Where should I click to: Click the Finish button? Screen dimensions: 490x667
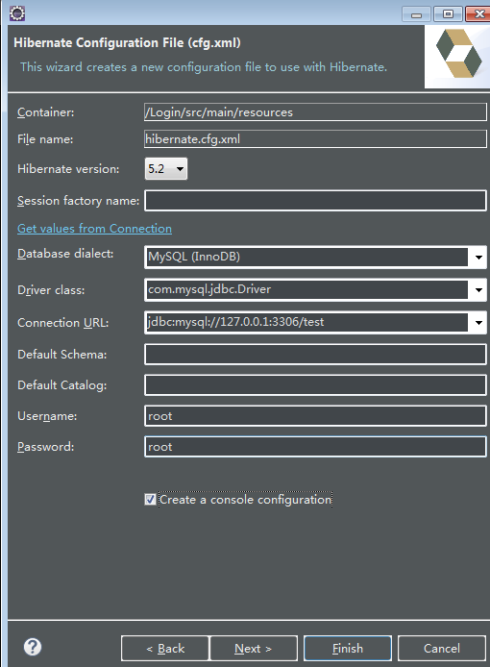[348, 649]
